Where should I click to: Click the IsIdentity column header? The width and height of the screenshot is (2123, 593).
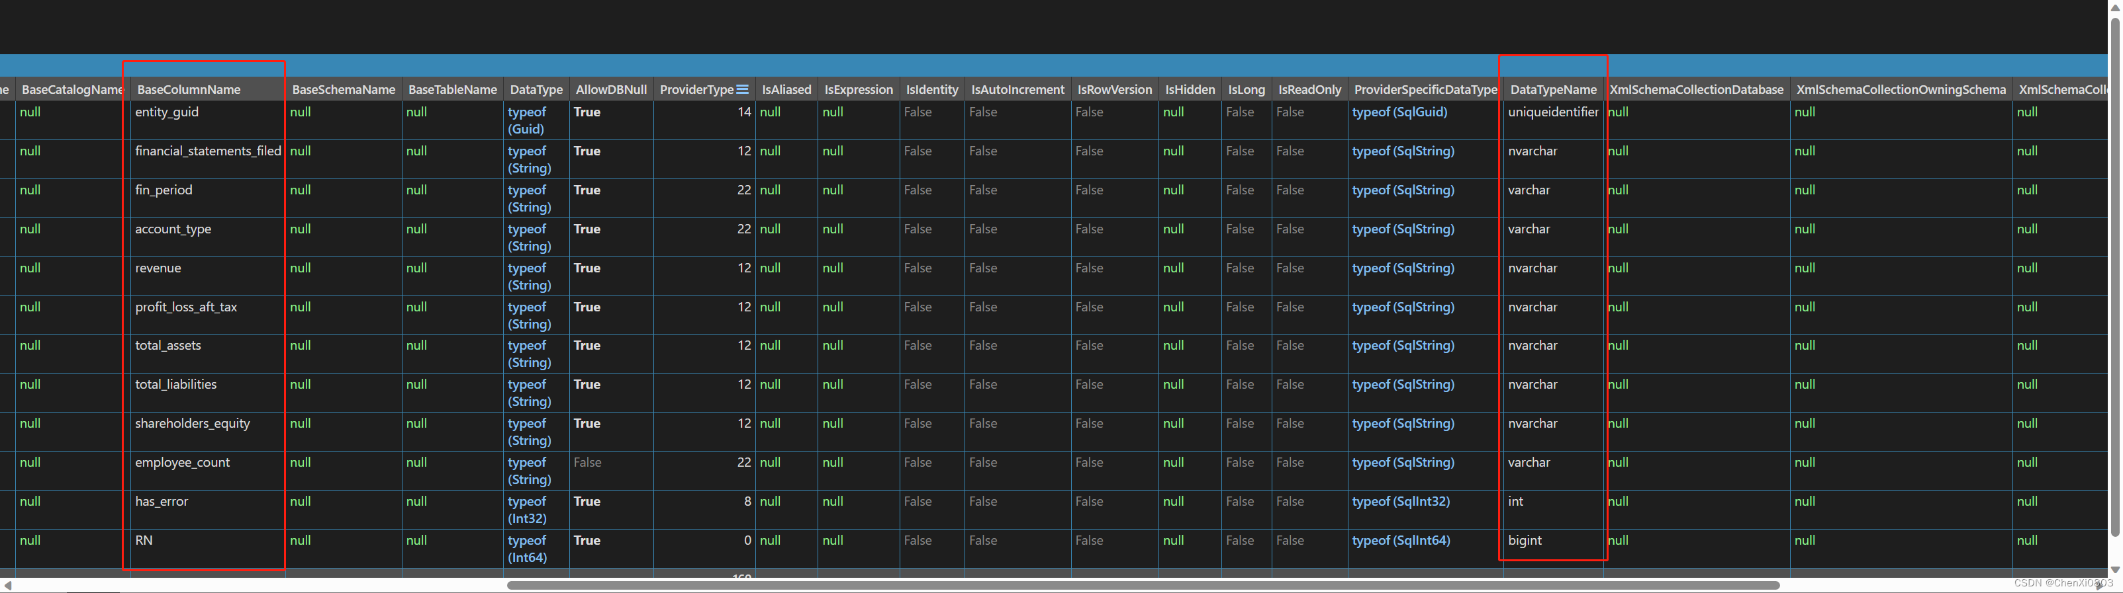pos(932,90)
